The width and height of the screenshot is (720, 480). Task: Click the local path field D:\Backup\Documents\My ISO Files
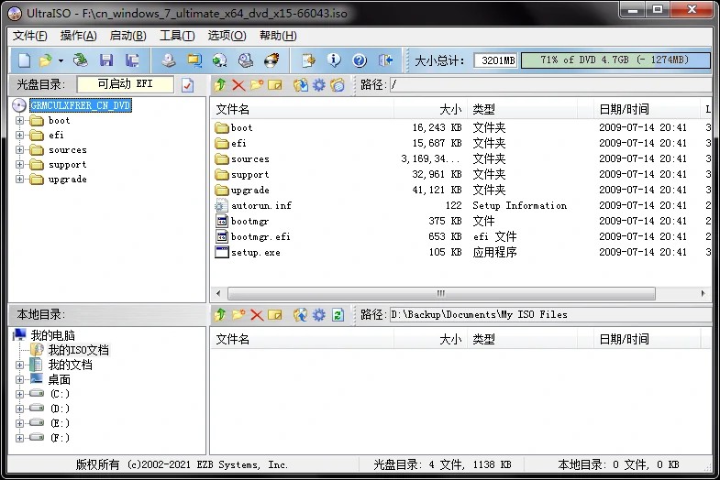(550, 315)
